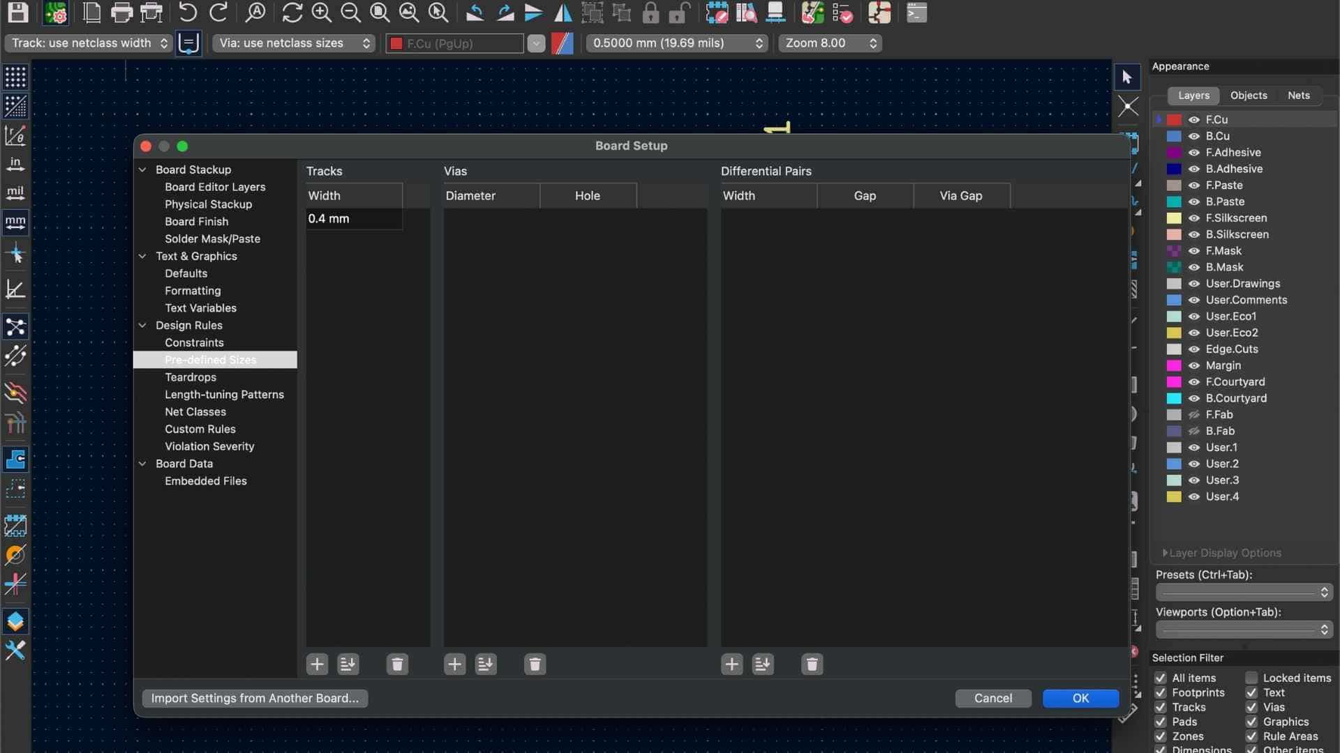The width and height of the screenshot is (1340, 753).
Task: Click the Refresh view icon
Action: point(292,13)
